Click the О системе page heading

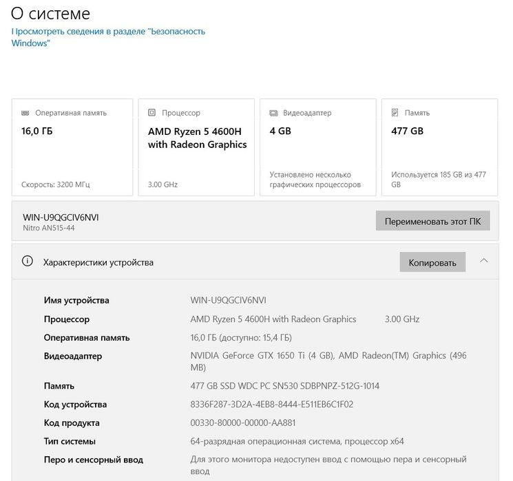50,14
